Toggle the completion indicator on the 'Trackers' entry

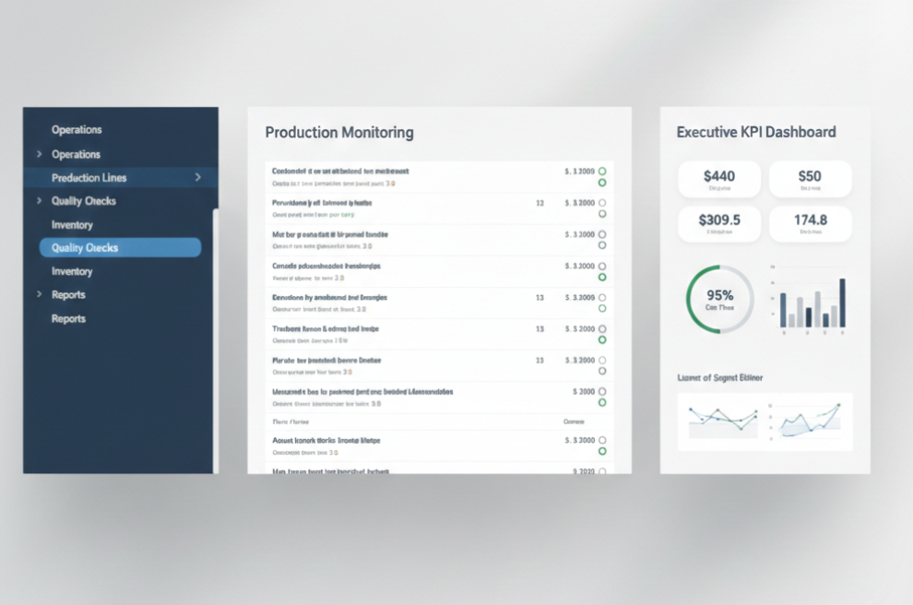click(x=601, y=338)
